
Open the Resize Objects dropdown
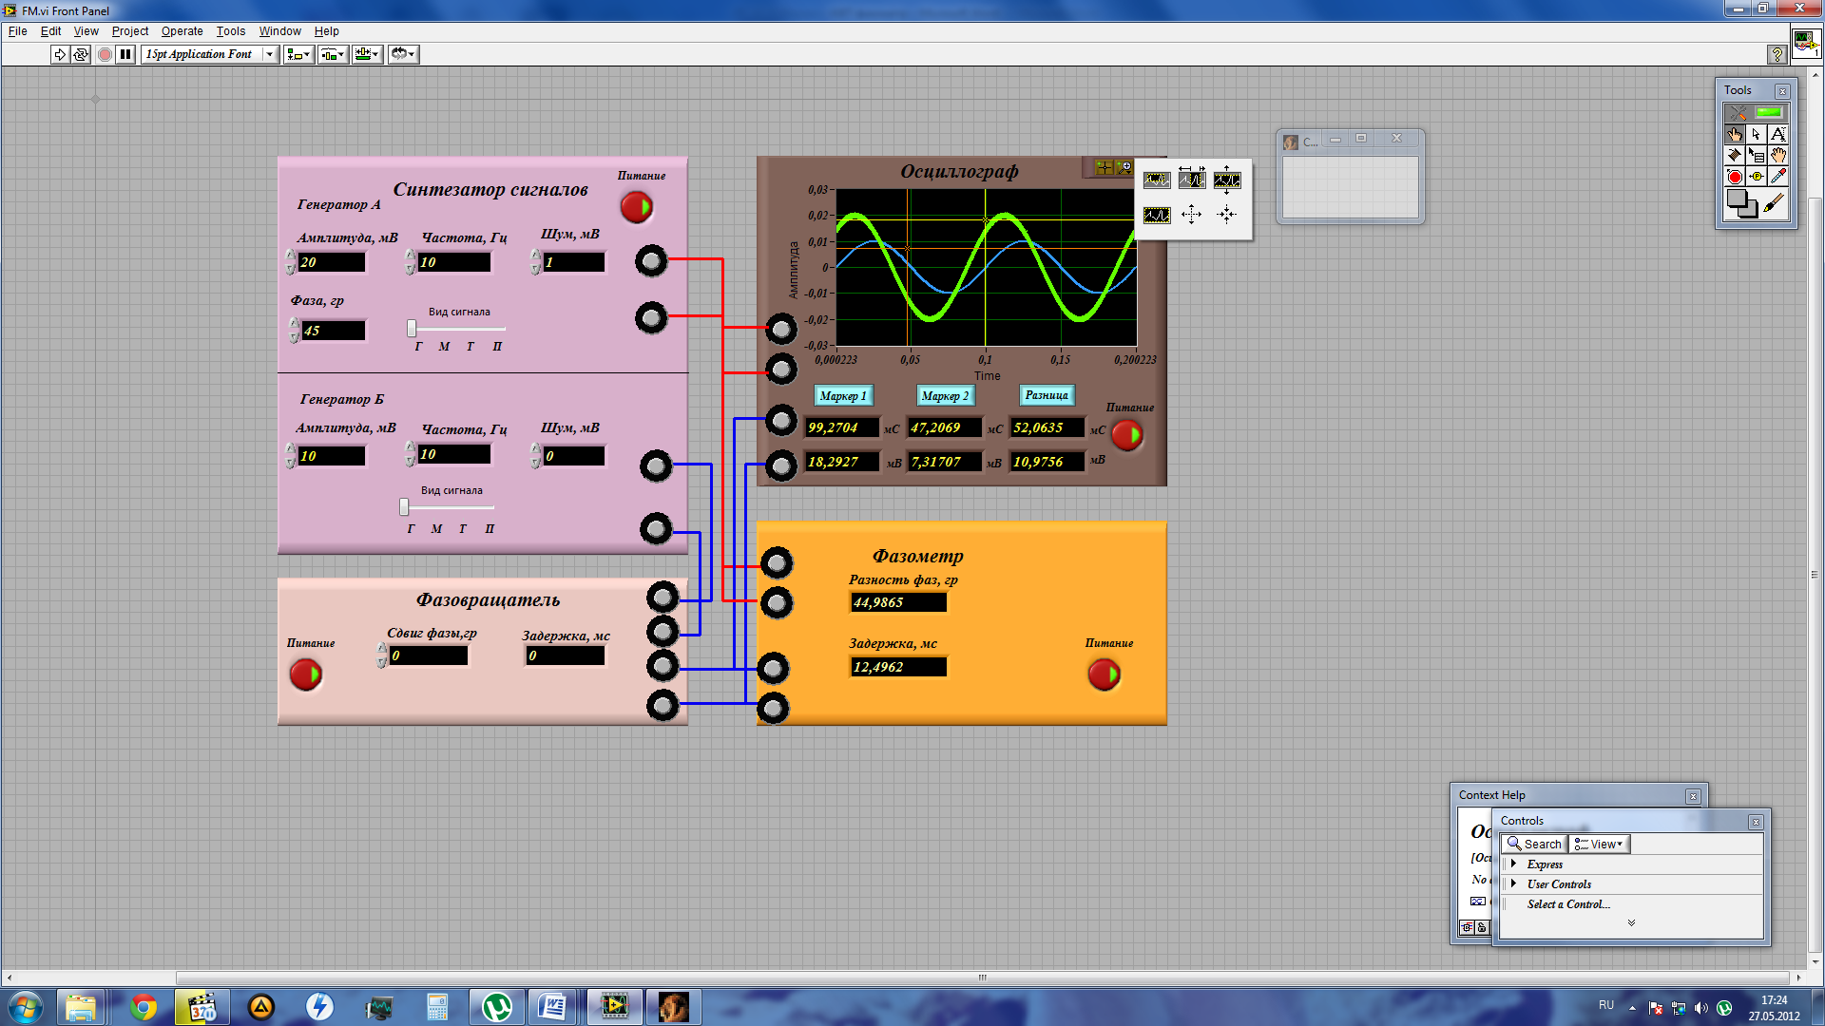click(x=367, y=54)
